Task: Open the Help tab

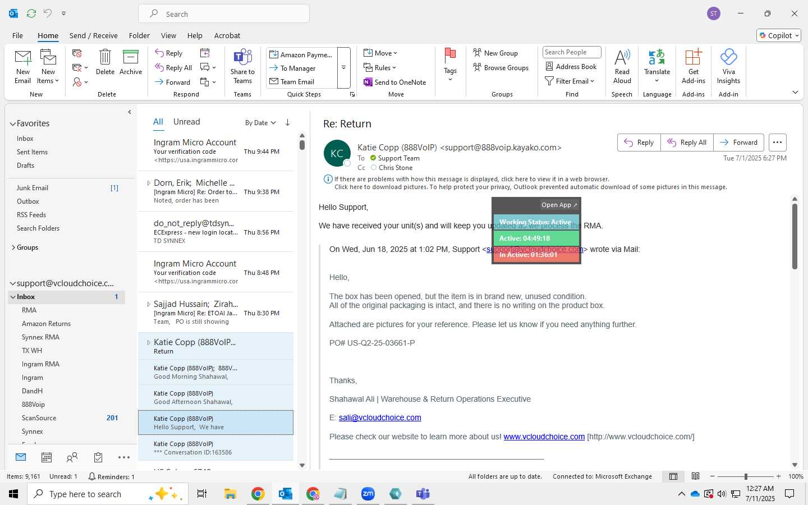Action: coord(195,35)
